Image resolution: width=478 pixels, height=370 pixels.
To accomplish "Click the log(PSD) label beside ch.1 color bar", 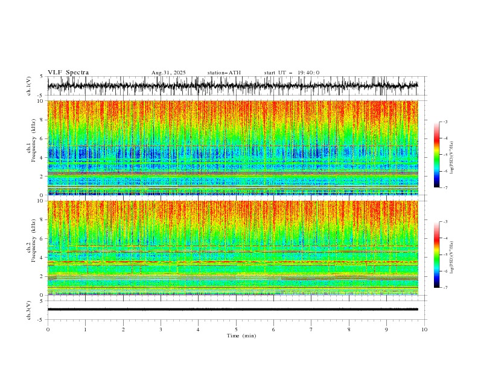I will (x=452, y=158).
